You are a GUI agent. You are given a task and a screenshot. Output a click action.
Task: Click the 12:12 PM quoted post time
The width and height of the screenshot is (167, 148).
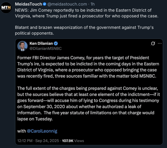pos(25,141)
